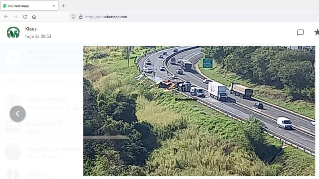Open tracking protection shield icon
This screenshot has width=319, height=179.
pos(73,17)
